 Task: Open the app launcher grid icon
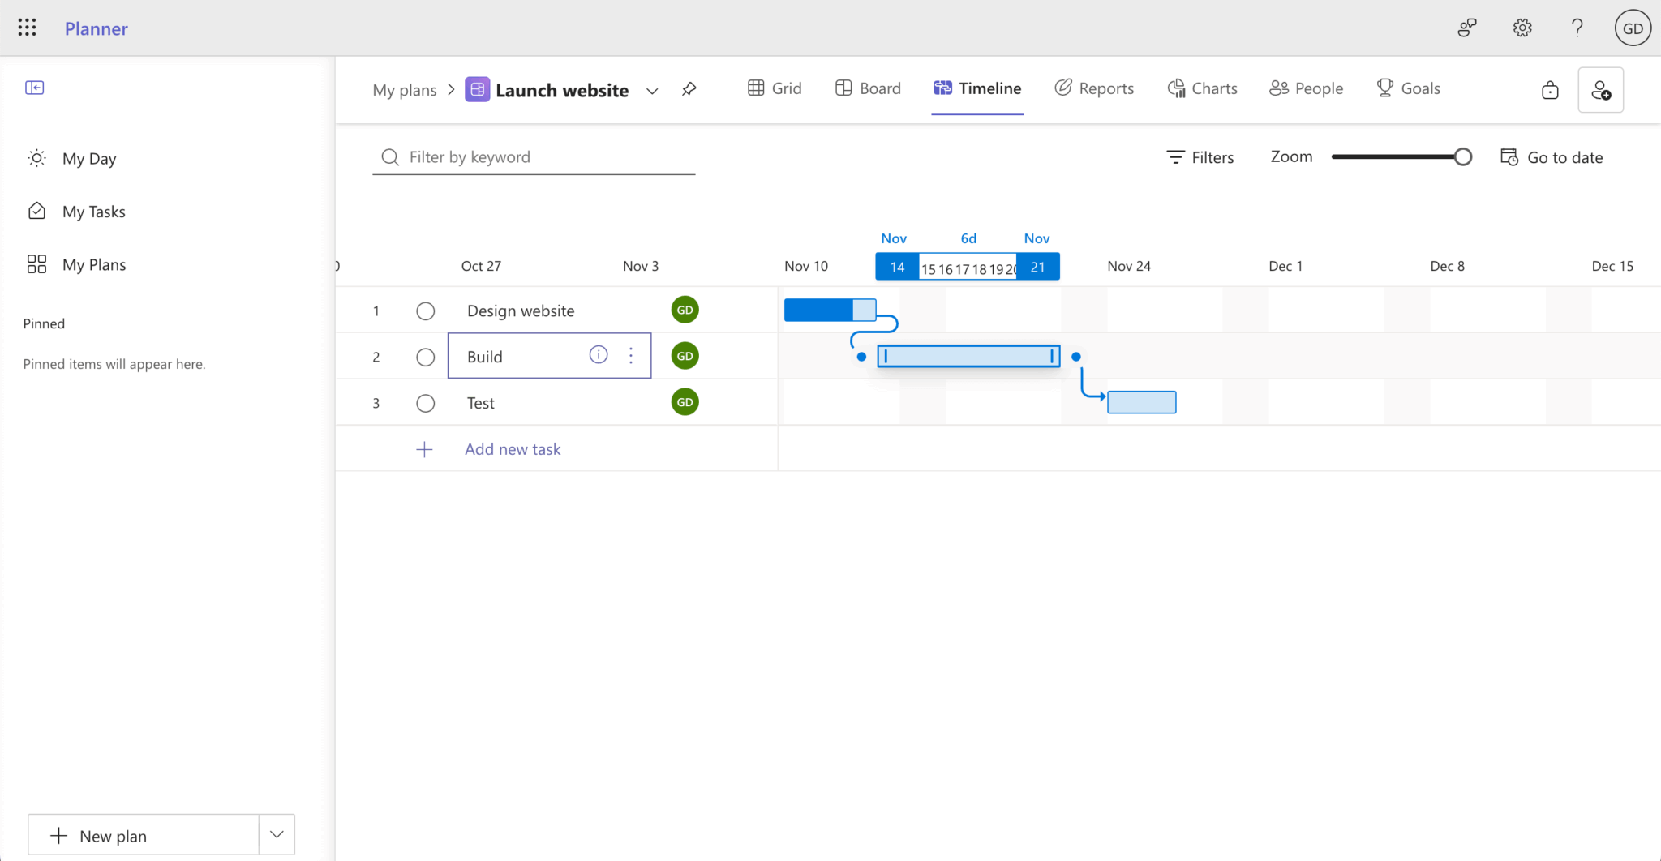tap(27, 28)
